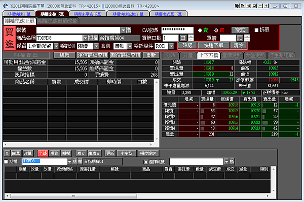Click the 快速下單 button
304x202 pixels.
(x=213, y=46)
